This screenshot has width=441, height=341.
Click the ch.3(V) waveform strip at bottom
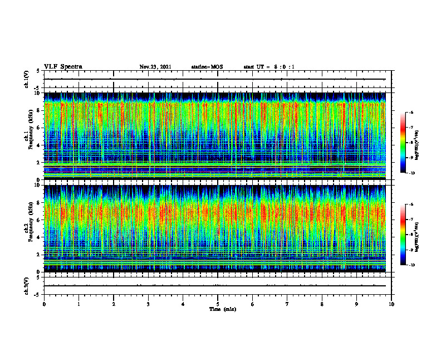pos(218,286)
